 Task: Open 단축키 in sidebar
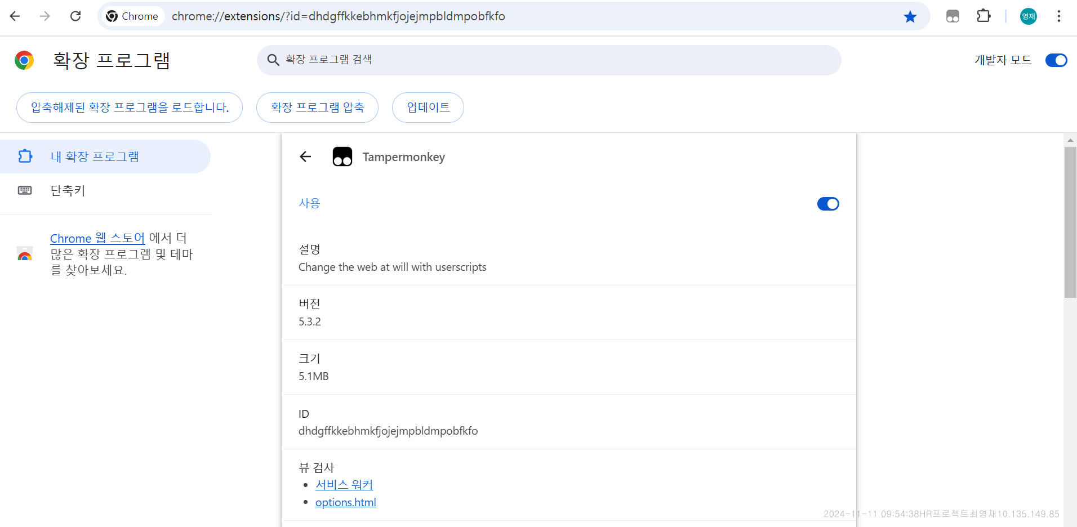[68, 191]
